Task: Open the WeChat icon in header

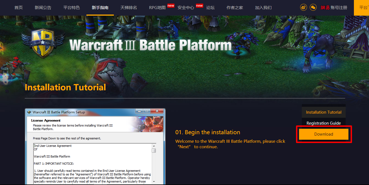Action: coord(313,7)
